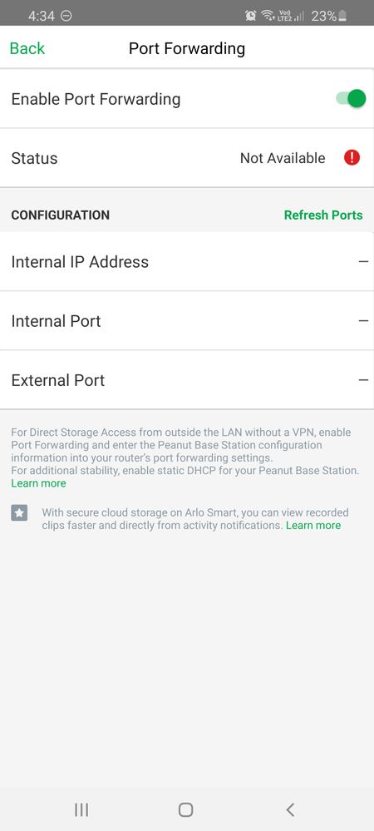Tap the alarm icon in status bar
The height and width of the screenshot is (831, 374).
(250, 16)
